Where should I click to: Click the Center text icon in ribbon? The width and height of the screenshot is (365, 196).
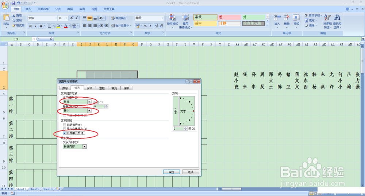point(90,26)
